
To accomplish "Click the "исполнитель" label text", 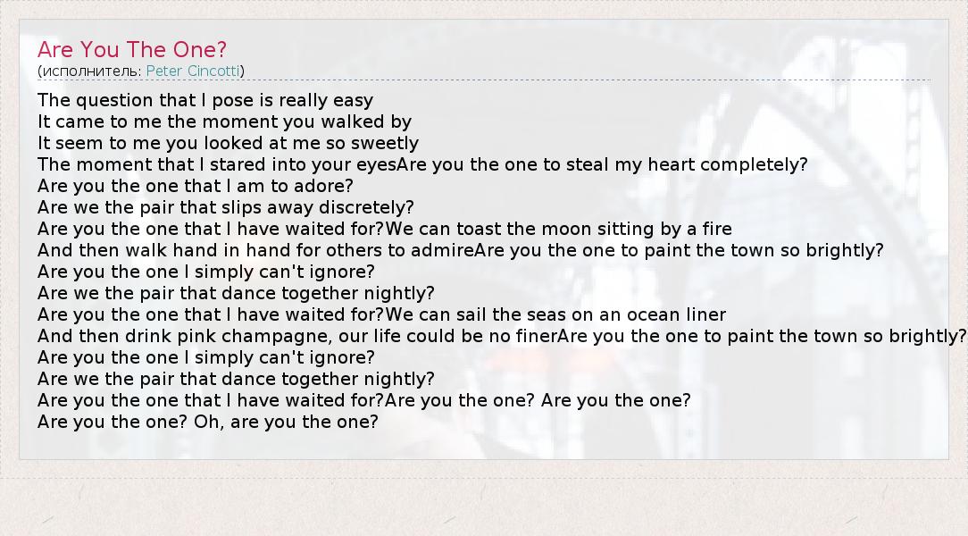I will [89, 71].
